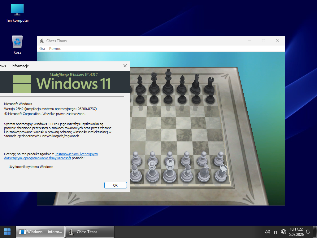Click the "Microsoft Windows" text line

coord(18,104)
